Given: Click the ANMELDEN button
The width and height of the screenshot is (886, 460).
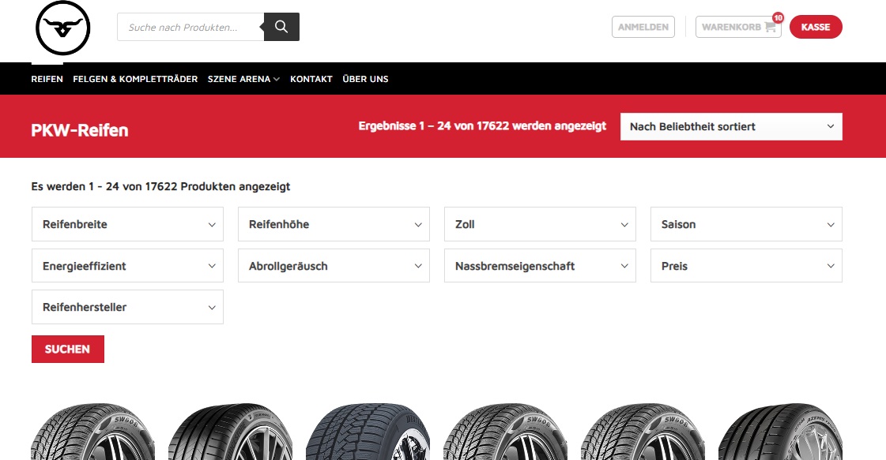Looking at the screenshot, I should (643, 27).
